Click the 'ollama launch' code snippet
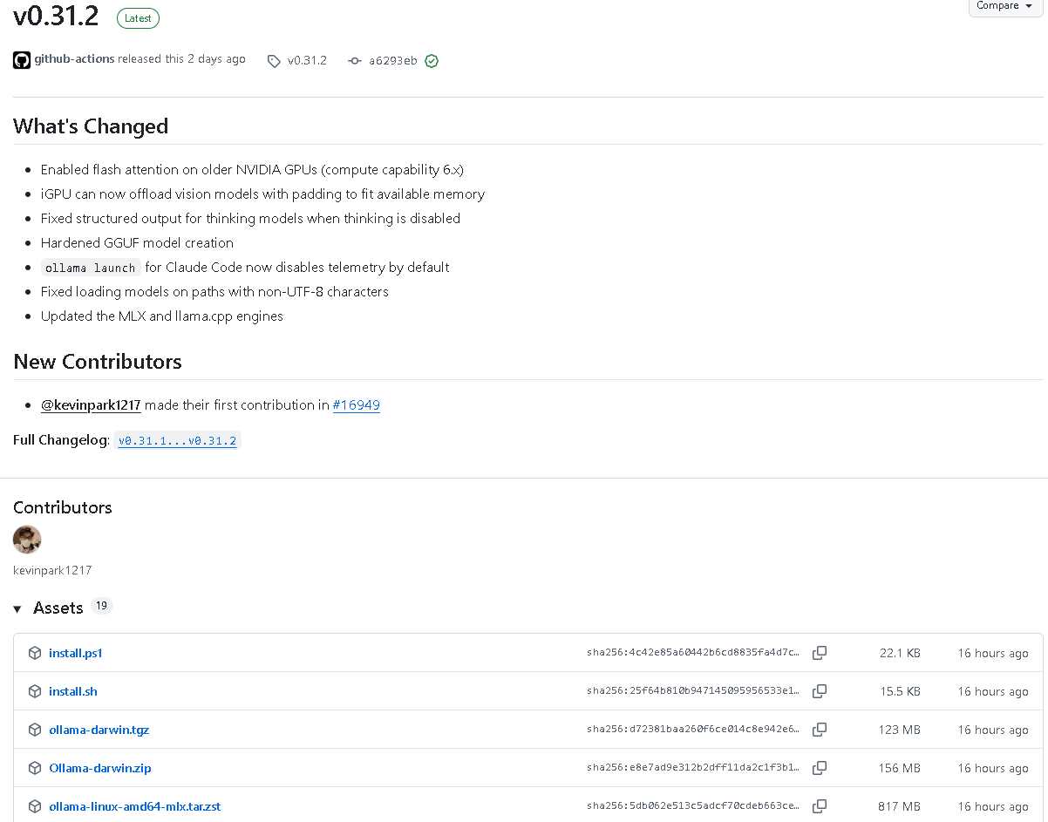Screen dimensions: 1048x822 tap(91, 268)
